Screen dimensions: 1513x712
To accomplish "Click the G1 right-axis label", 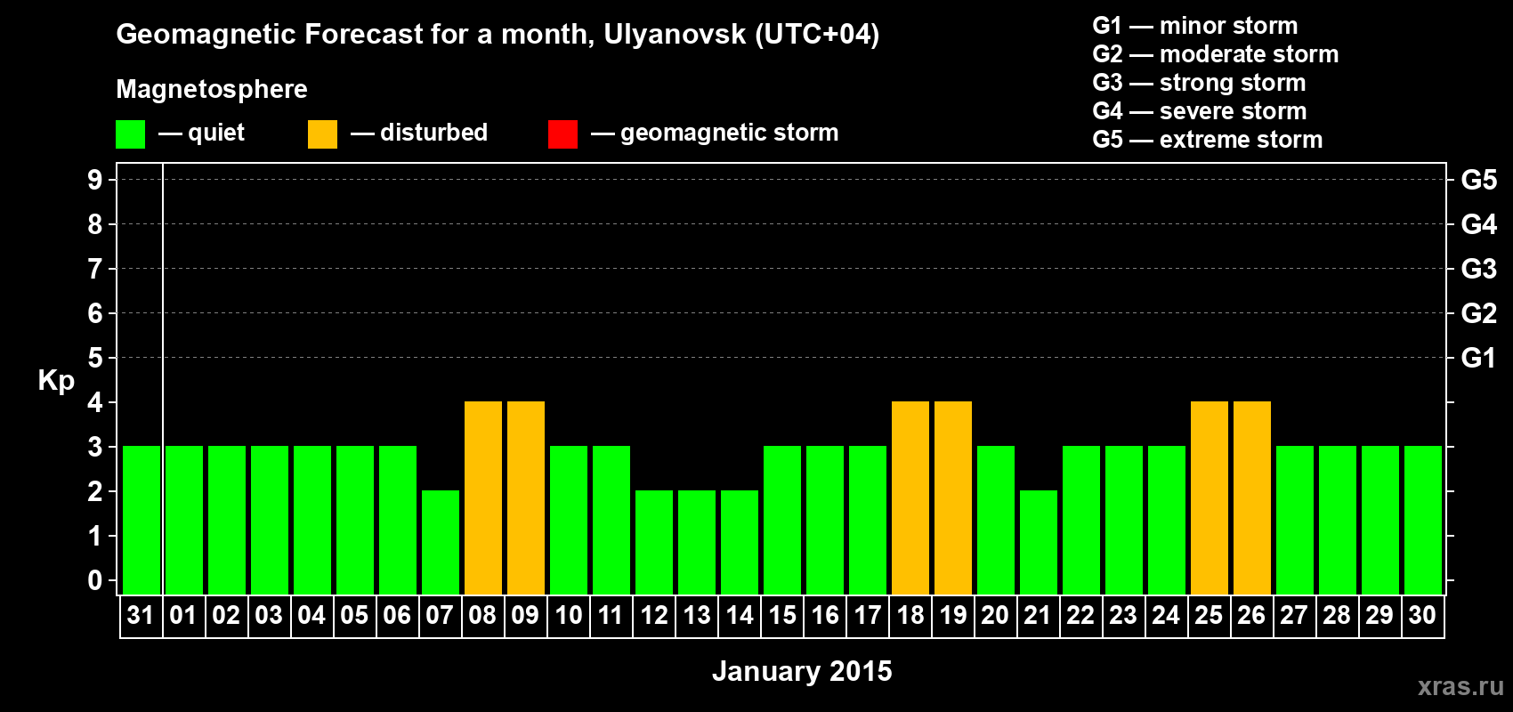I will 1479,358.
